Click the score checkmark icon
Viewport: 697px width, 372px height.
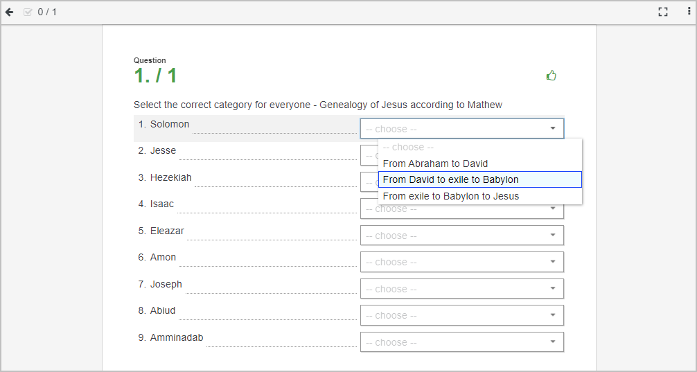[28, 12]
